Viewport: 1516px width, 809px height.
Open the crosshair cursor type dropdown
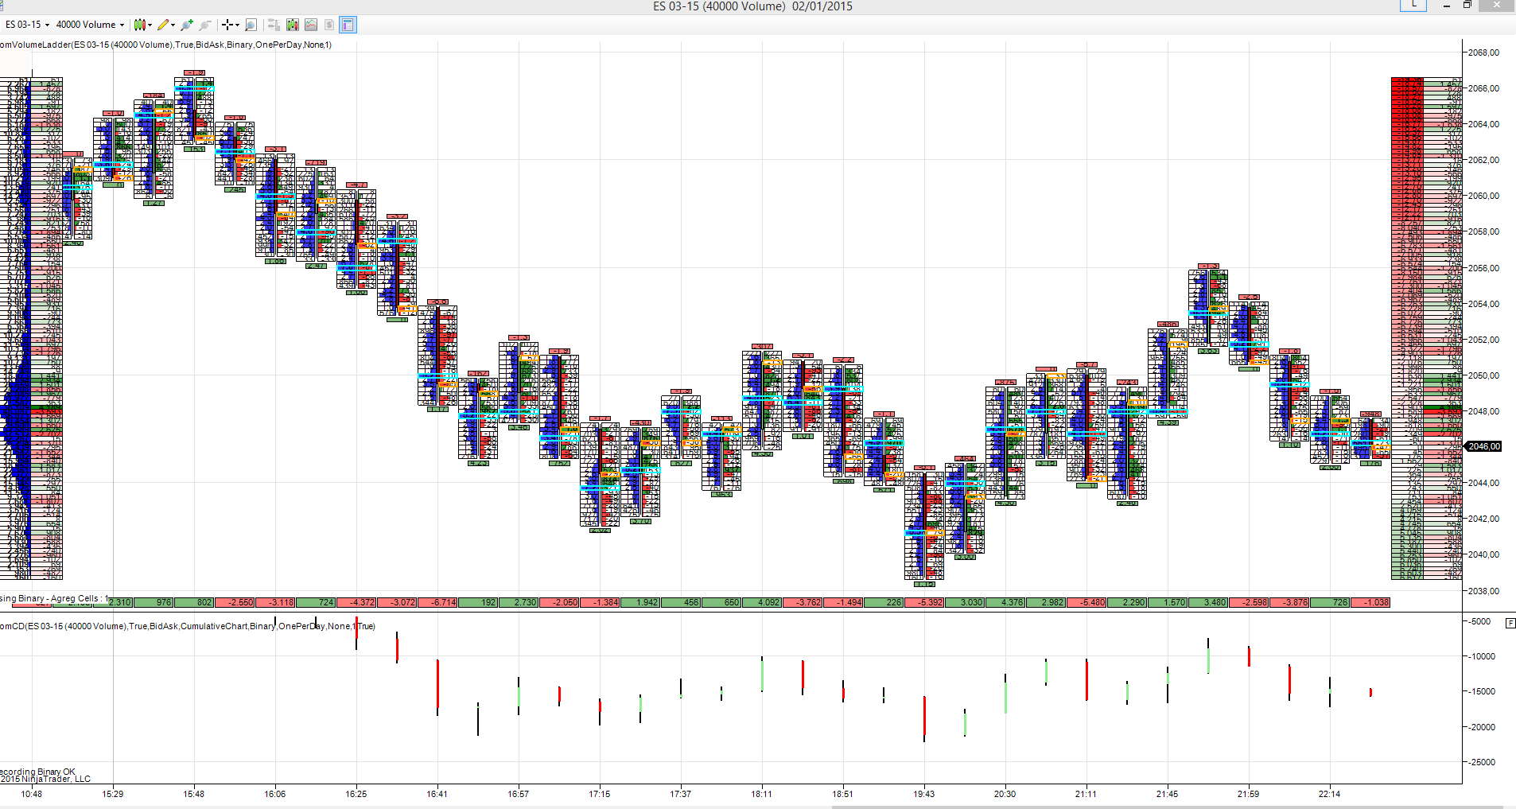coord(231,25)
